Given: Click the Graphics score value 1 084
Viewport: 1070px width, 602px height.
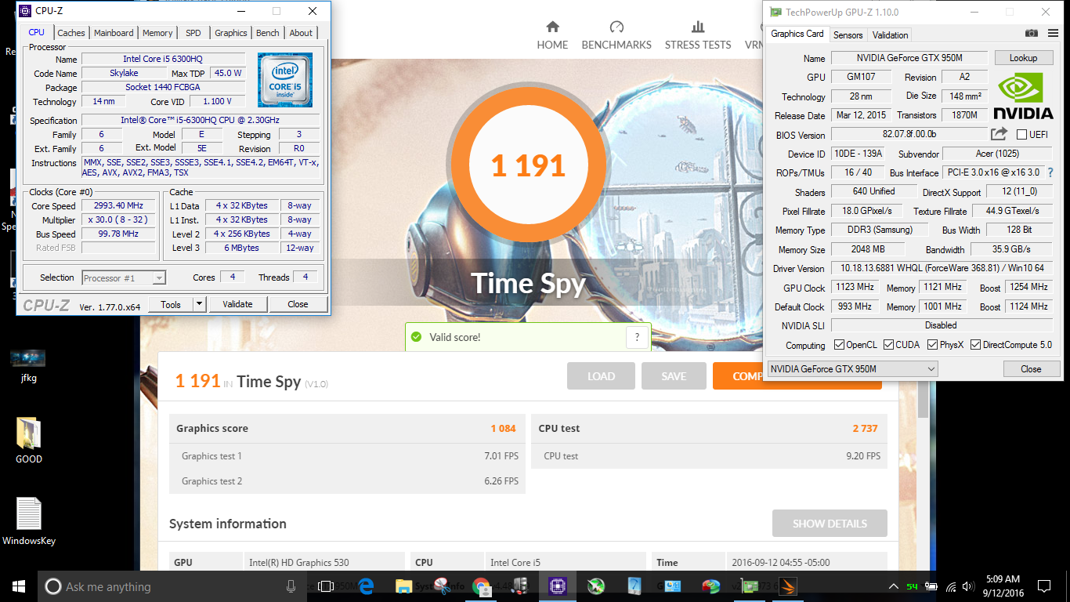Looking at the screenshot, I should click(x=503, y=428).
